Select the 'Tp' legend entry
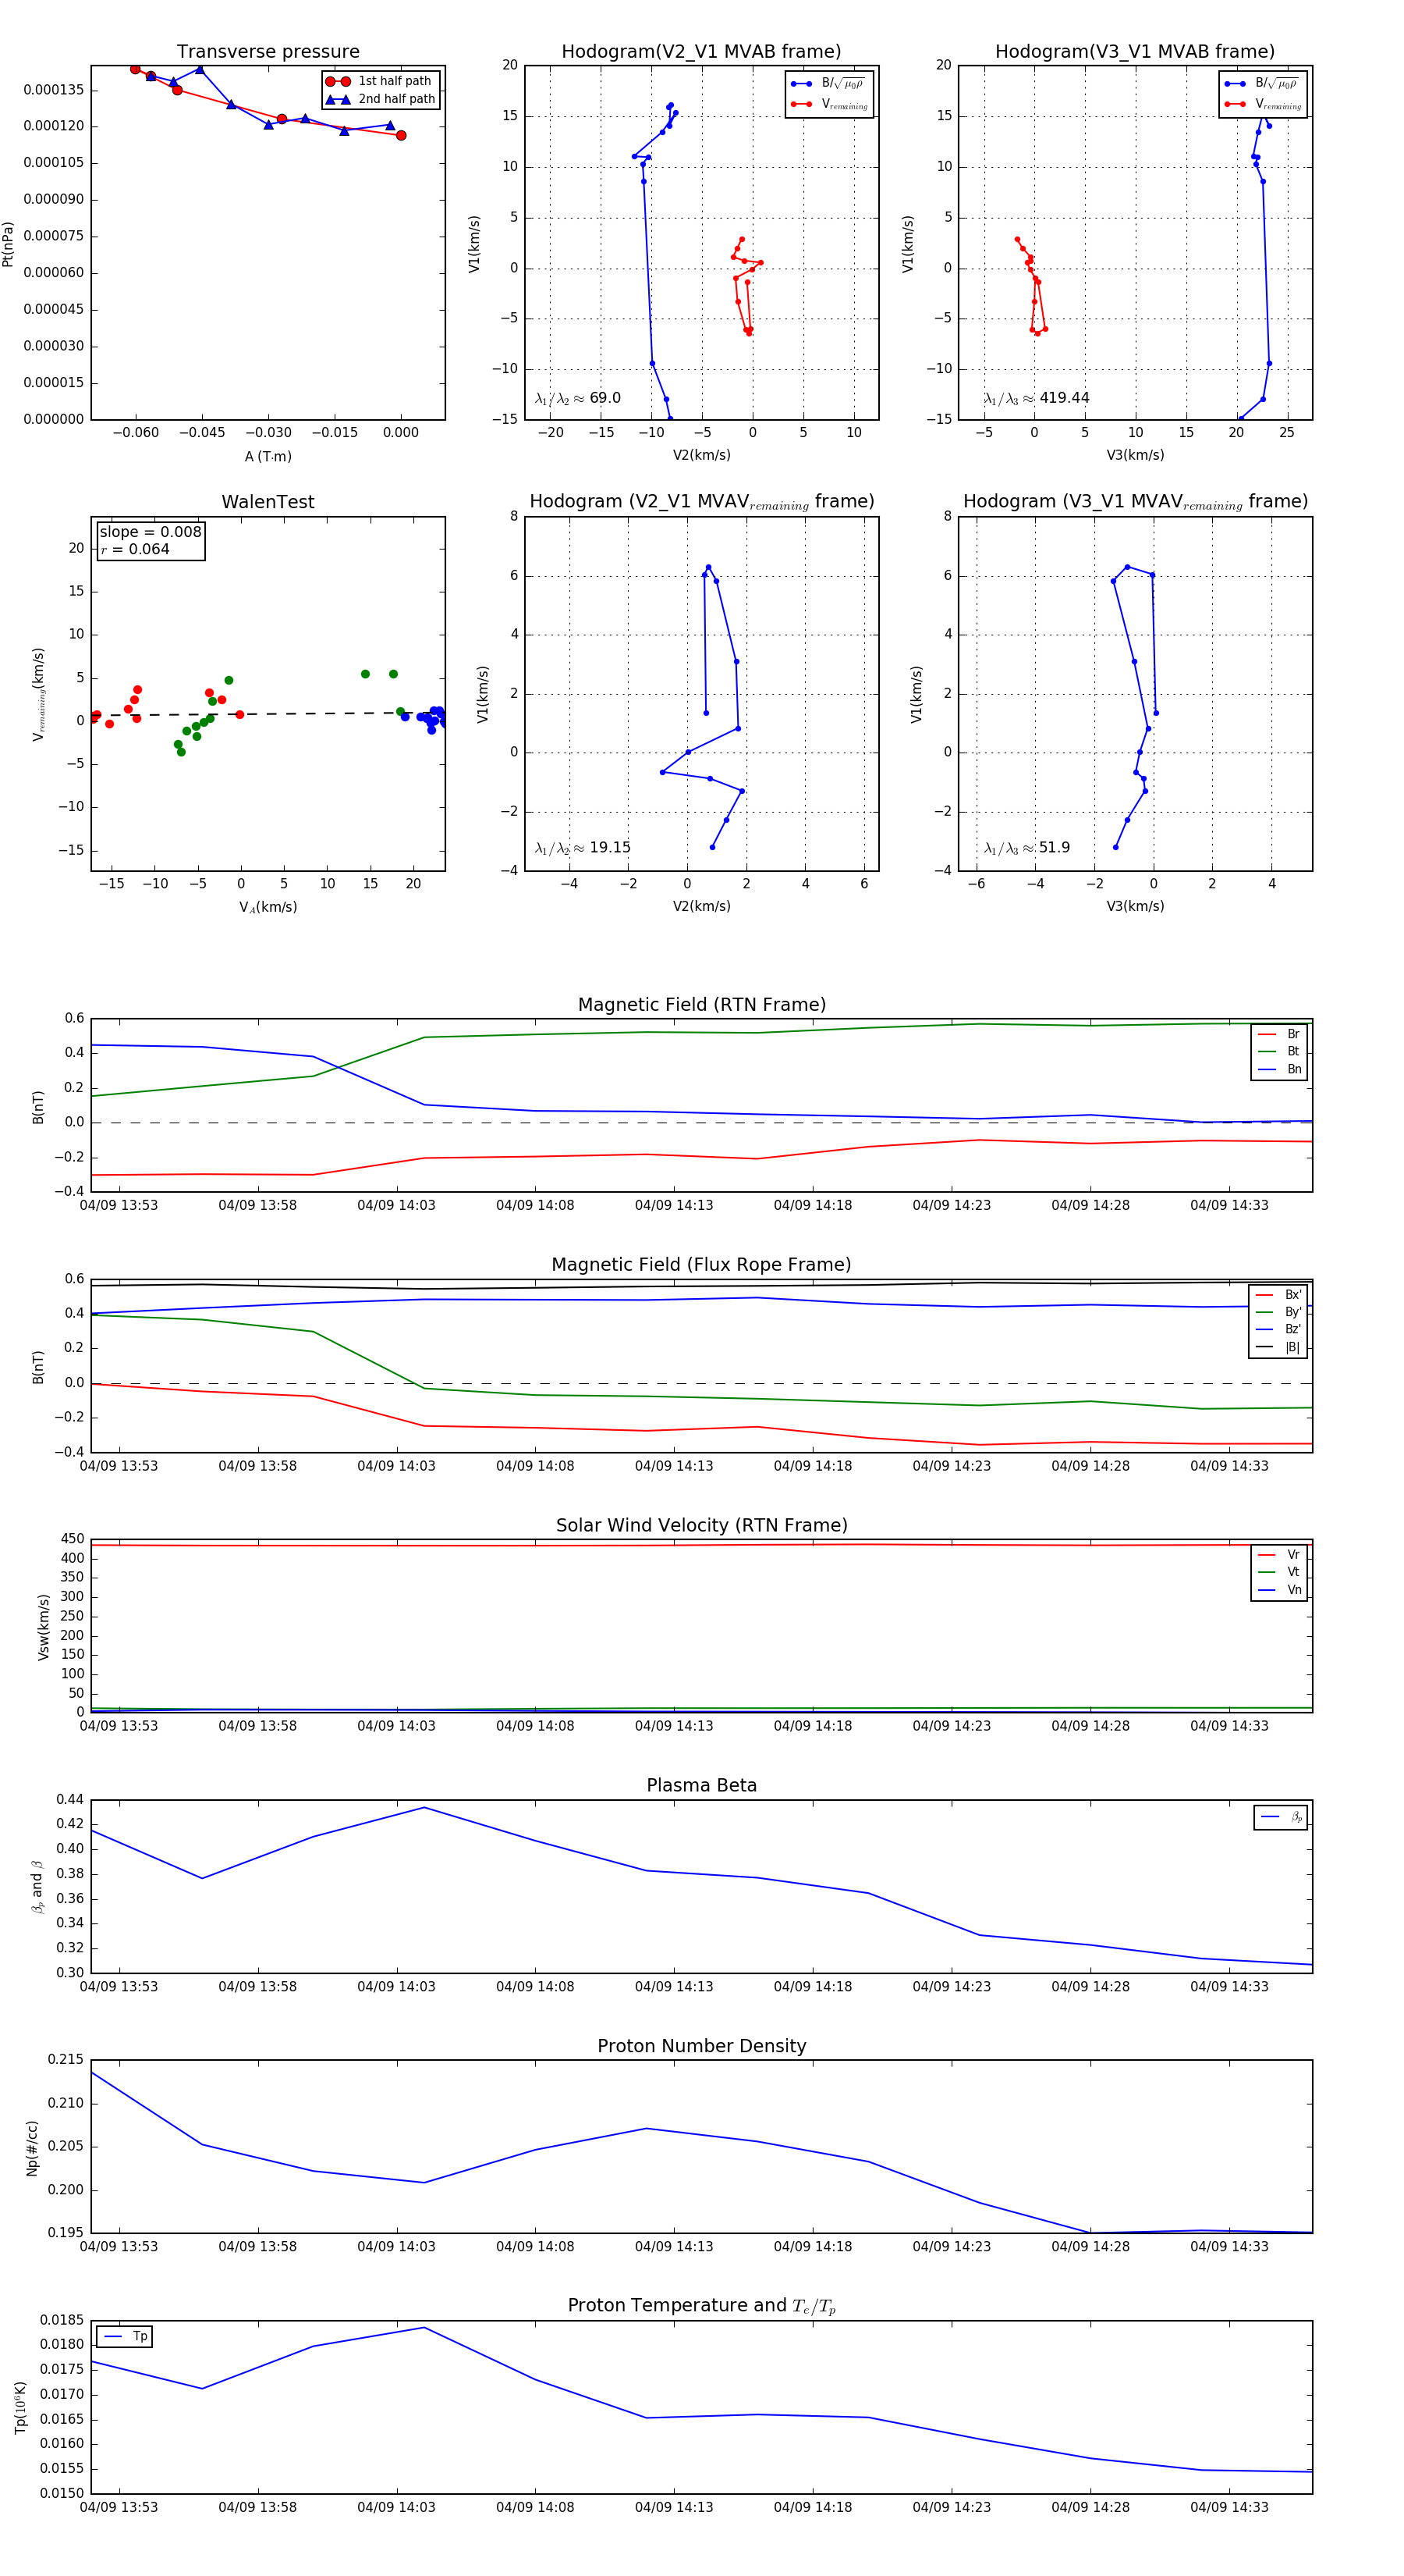The width and height of the screenshot is (1404, 2576). [126, 2337]
